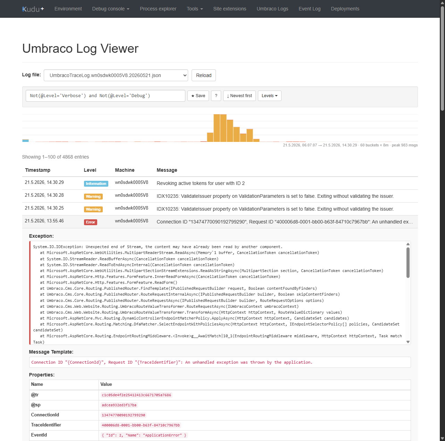
Task: Expand the Debug console menu
Action: [111, 9]
